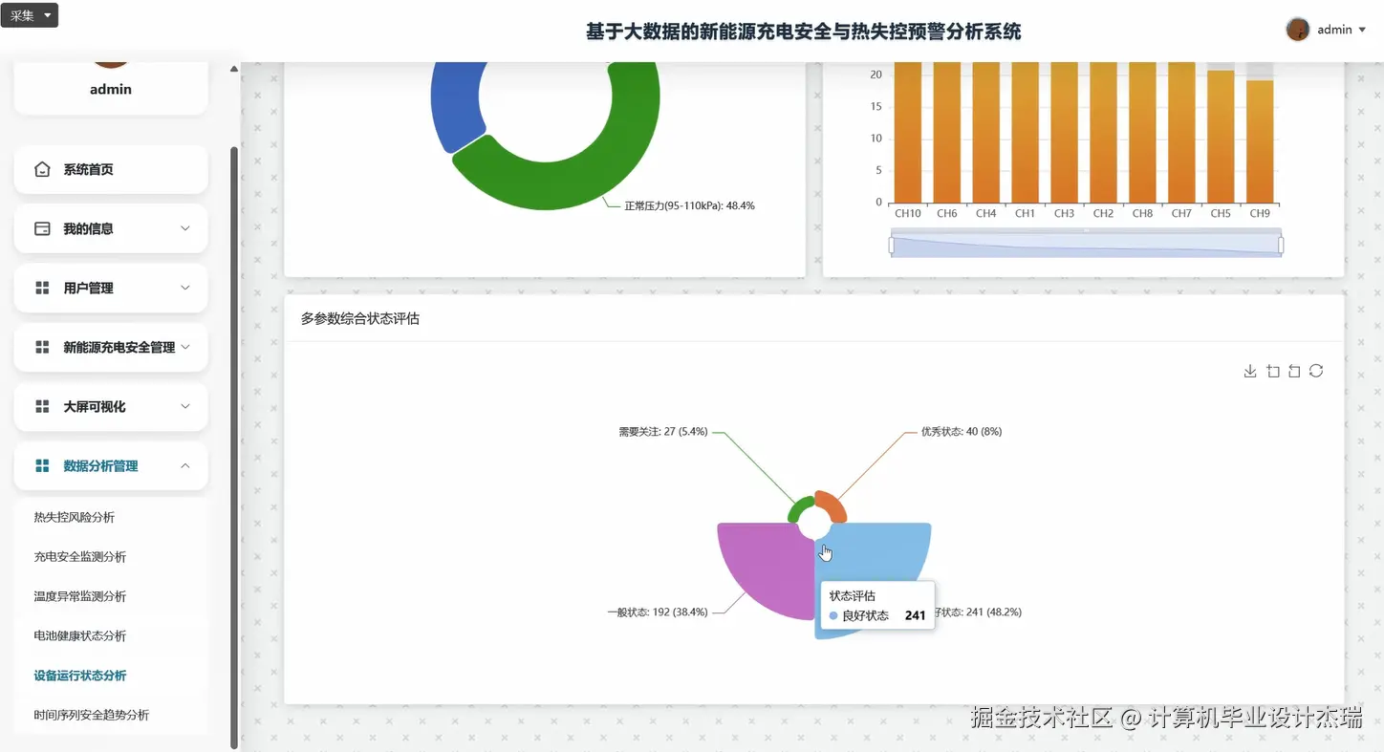This screenshot has height=752, width=1384.
Task: Click the grid icon beside 大屏可视化
Action: 42,406
